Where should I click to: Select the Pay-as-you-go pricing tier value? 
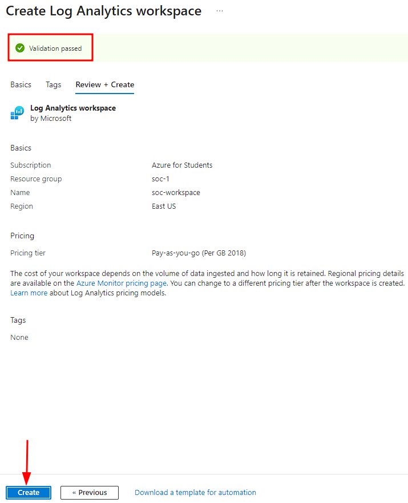199,253
